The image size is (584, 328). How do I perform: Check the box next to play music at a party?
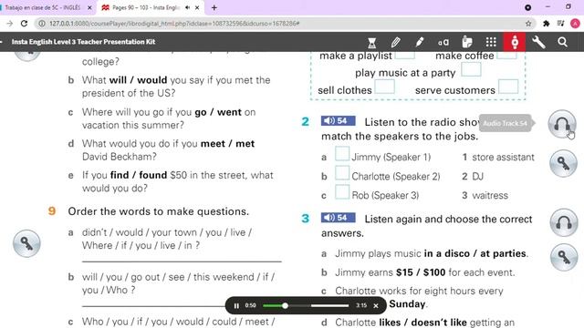(471, 69)
